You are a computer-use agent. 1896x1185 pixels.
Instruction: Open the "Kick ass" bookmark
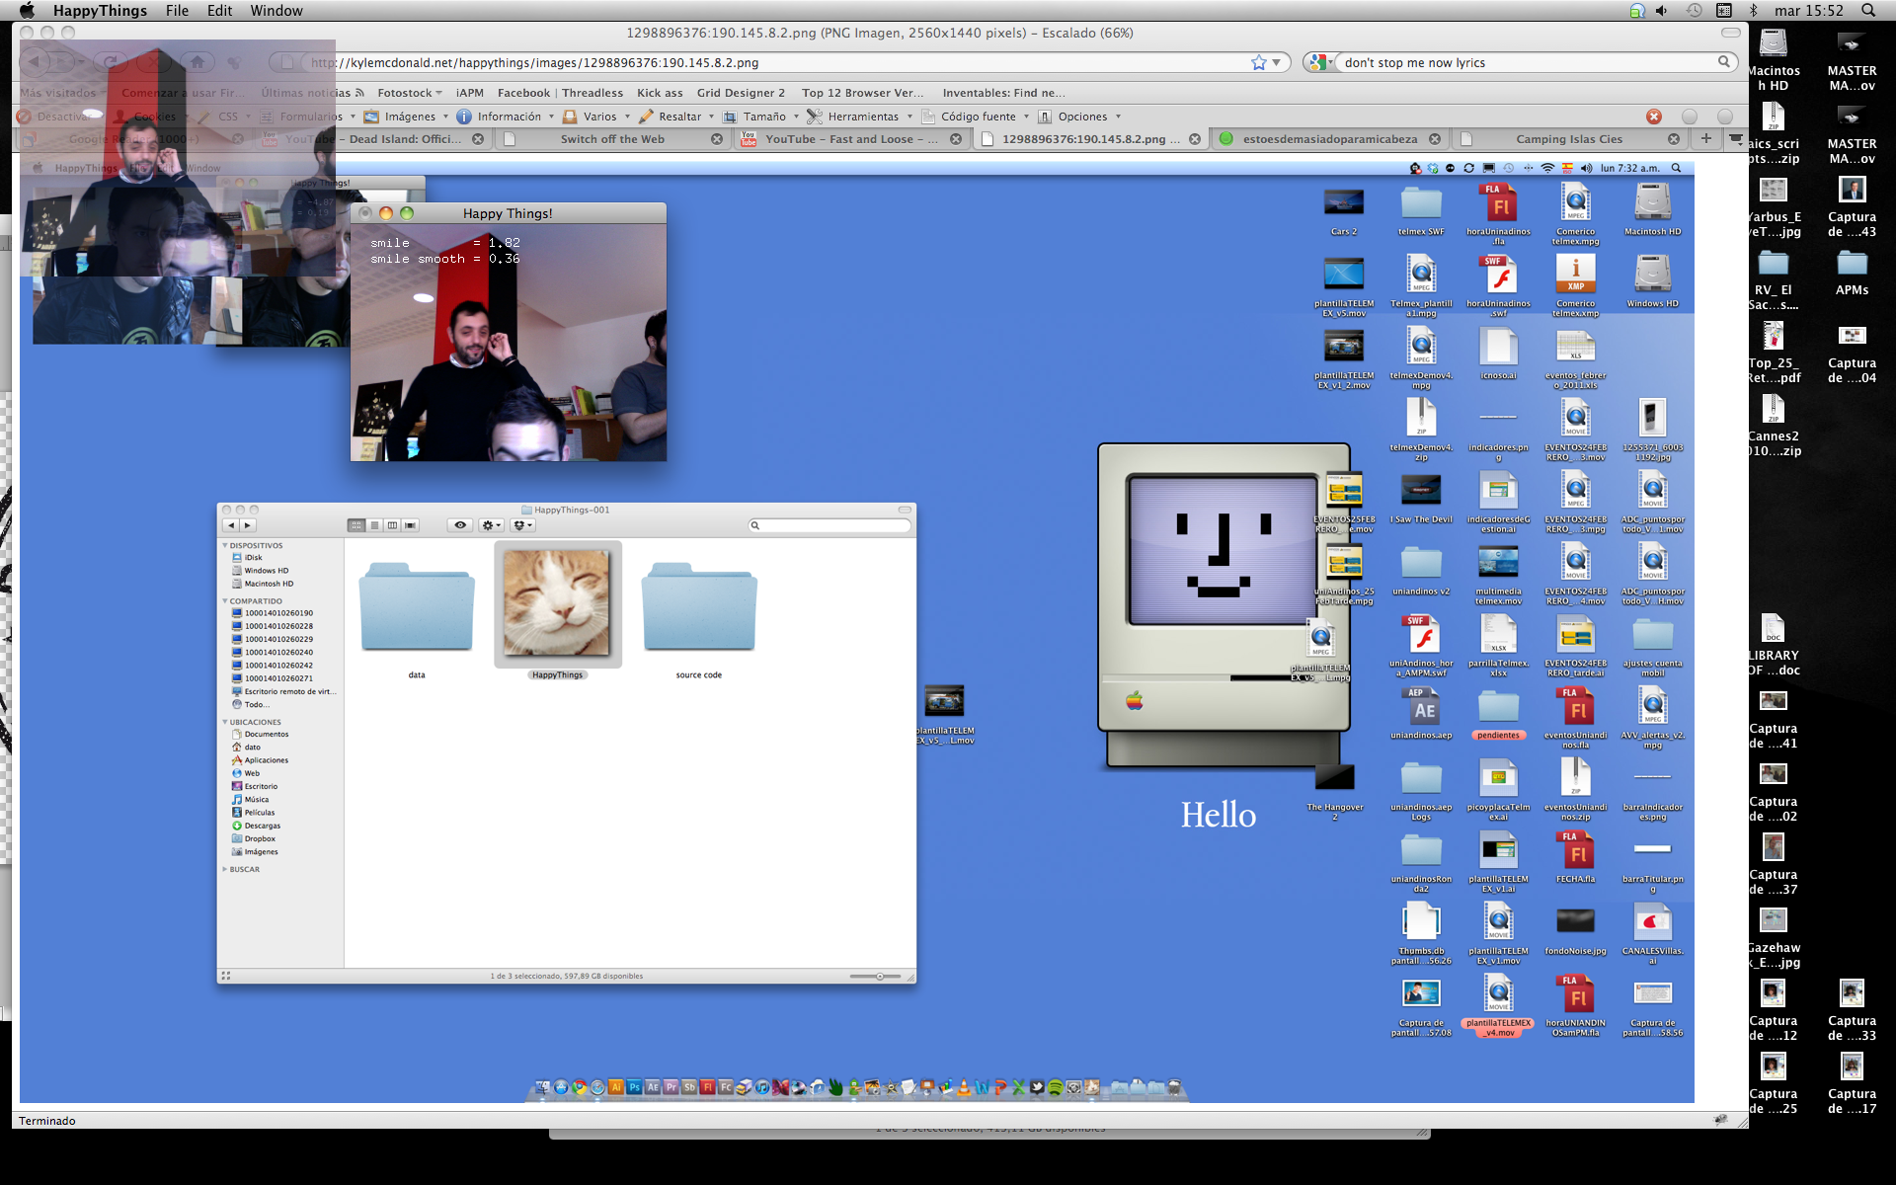click(x=660, y=93)
